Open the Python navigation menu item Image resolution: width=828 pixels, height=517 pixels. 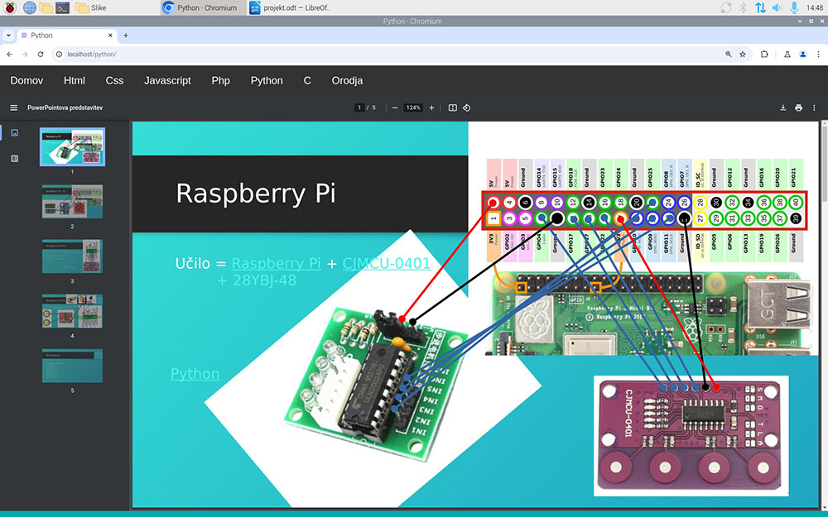(267, 81)
